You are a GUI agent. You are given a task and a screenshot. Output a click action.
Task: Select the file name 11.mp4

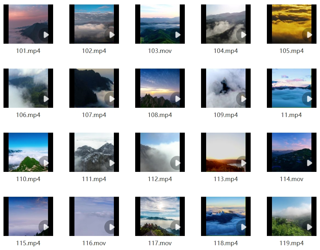click(291, 115)
